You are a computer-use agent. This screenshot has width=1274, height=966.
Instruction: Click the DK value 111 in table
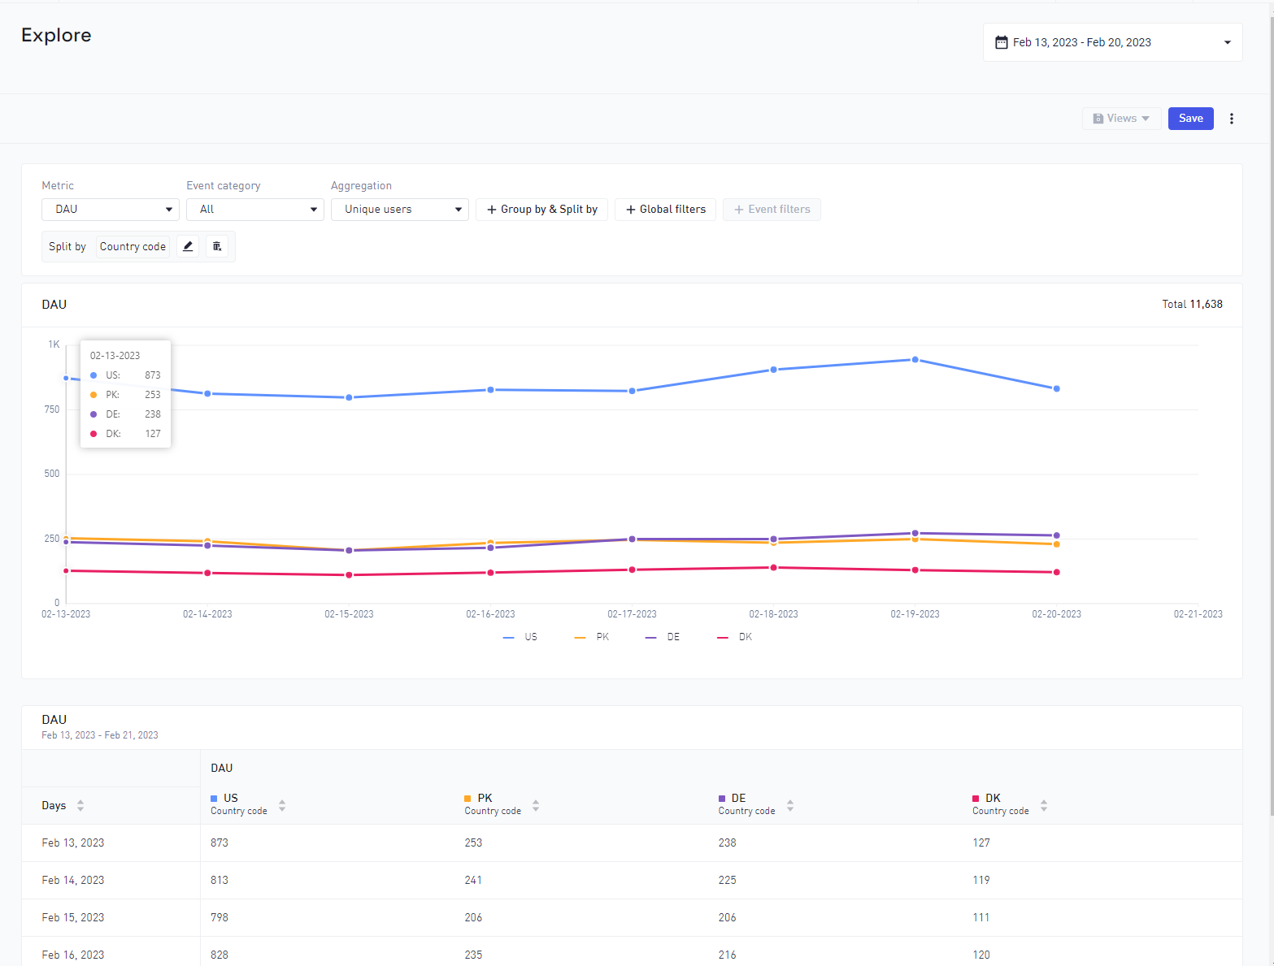(981, 917)
